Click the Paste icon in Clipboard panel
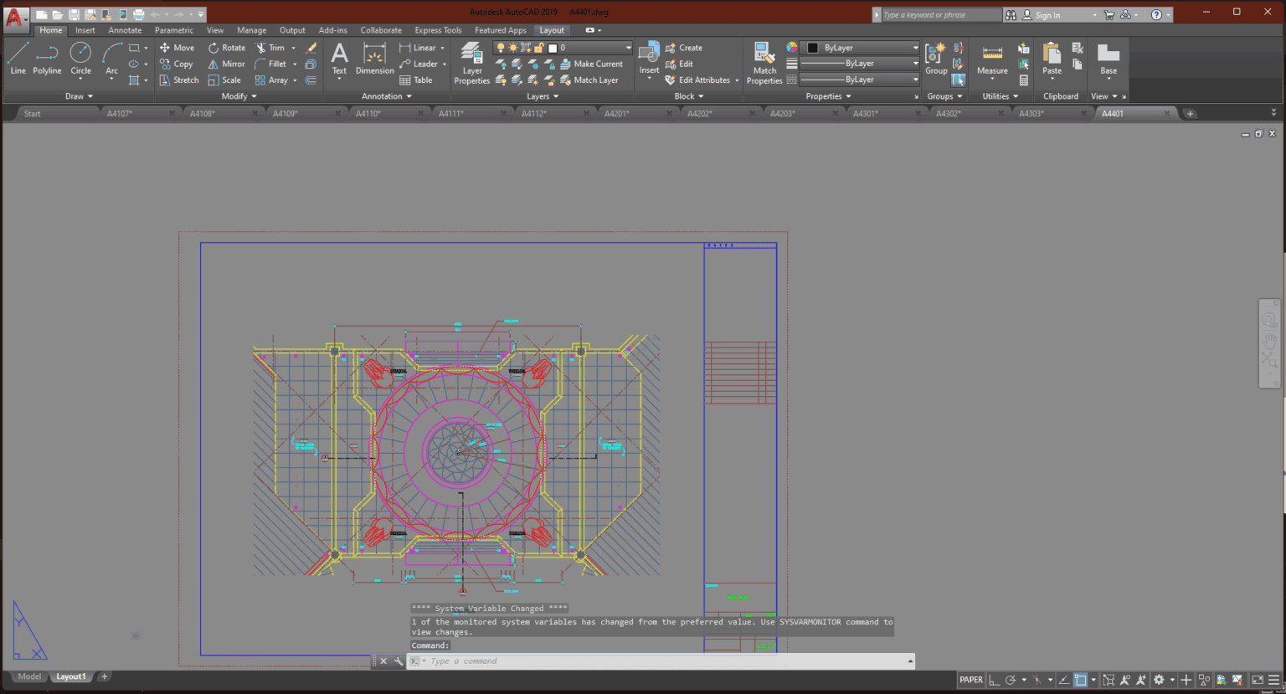The width and height of the screenshot is (1286, 694). tap(1051, 59)
